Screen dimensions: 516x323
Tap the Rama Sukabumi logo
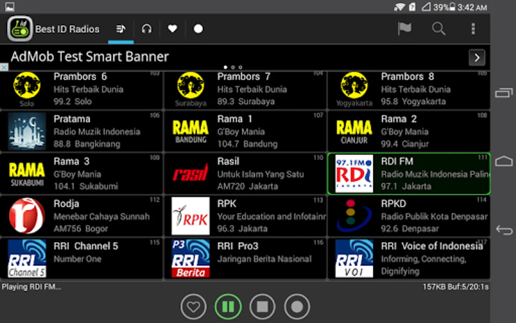[27, 174]
